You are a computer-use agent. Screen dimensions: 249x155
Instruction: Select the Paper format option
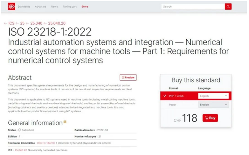point(172,105)
